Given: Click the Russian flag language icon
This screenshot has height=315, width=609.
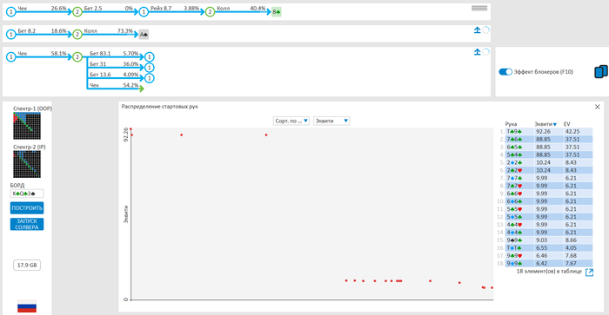Looking at the screenshot, I should 27,306.
